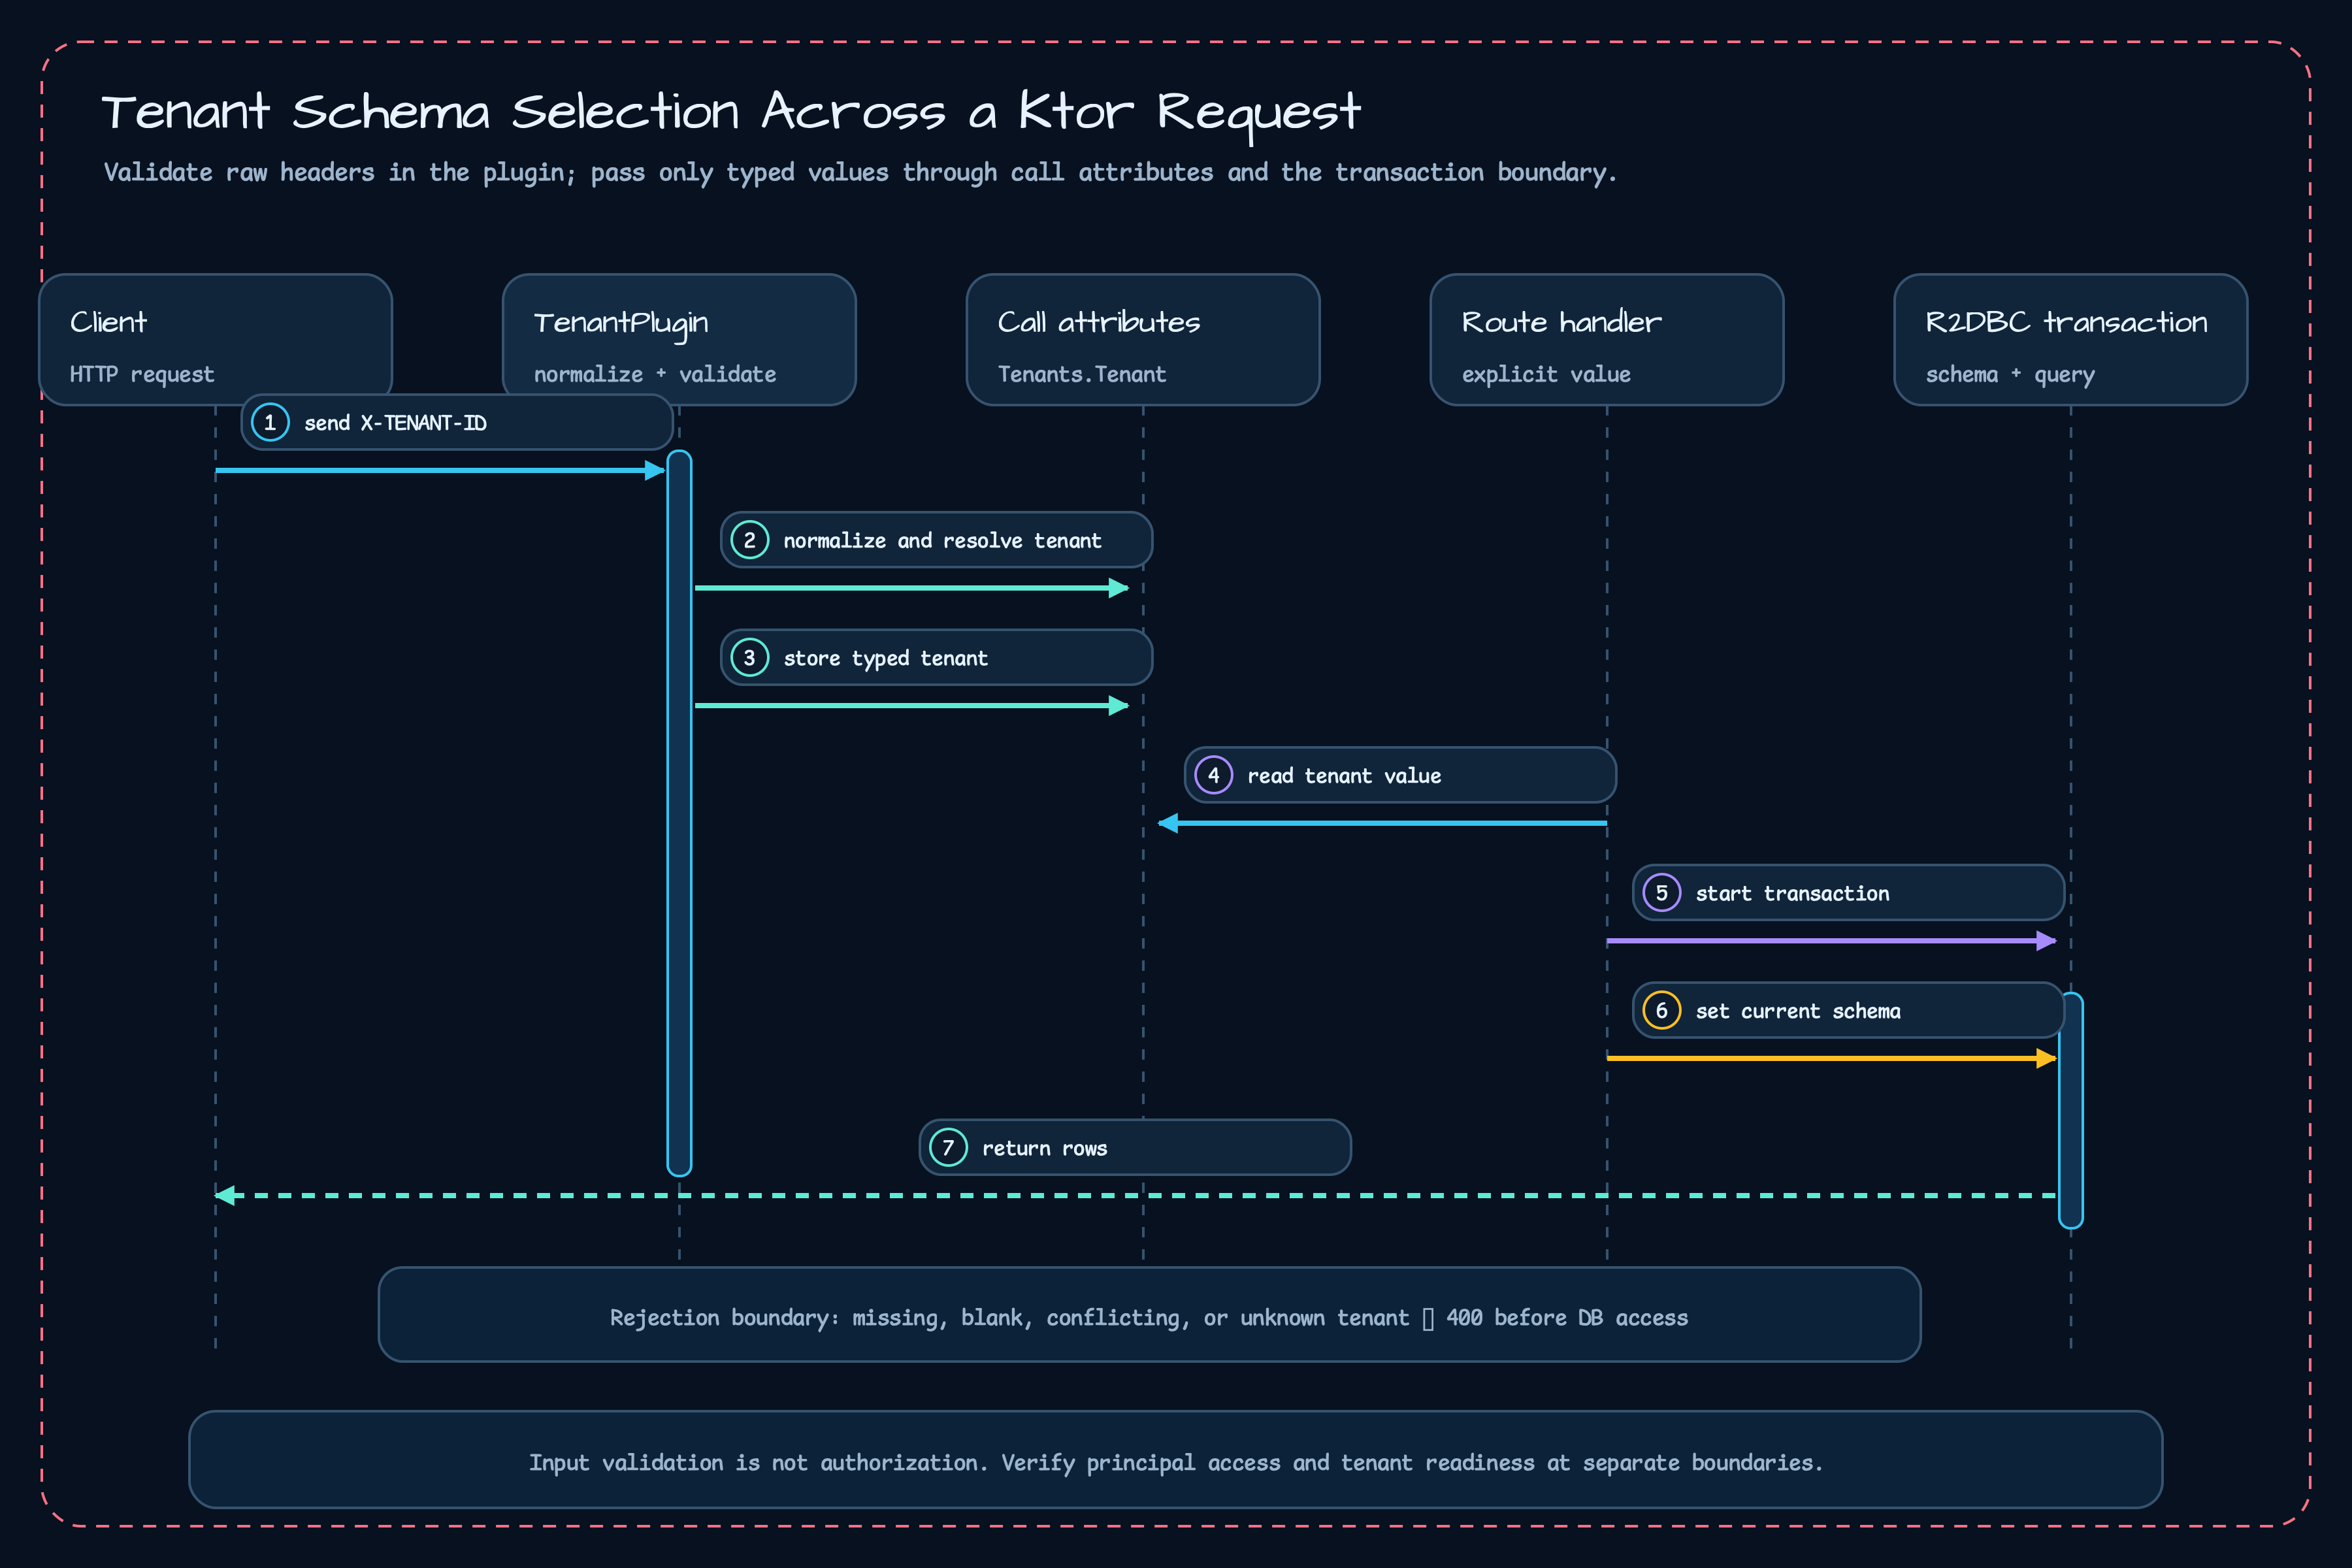The width and height of the screenshot is (2352, 1568).
Task: Click the TenantPlugin activation bar
Action: coord(679,813)
